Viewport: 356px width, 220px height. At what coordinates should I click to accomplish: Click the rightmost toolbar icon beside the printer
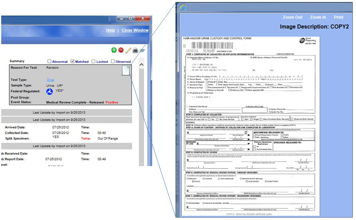click(x=142, y=50)
